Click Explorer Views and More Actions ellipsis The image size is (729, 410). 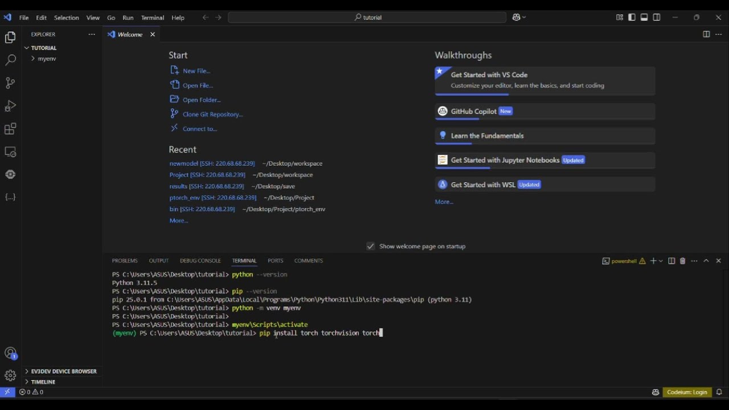[x=92, y=34]
